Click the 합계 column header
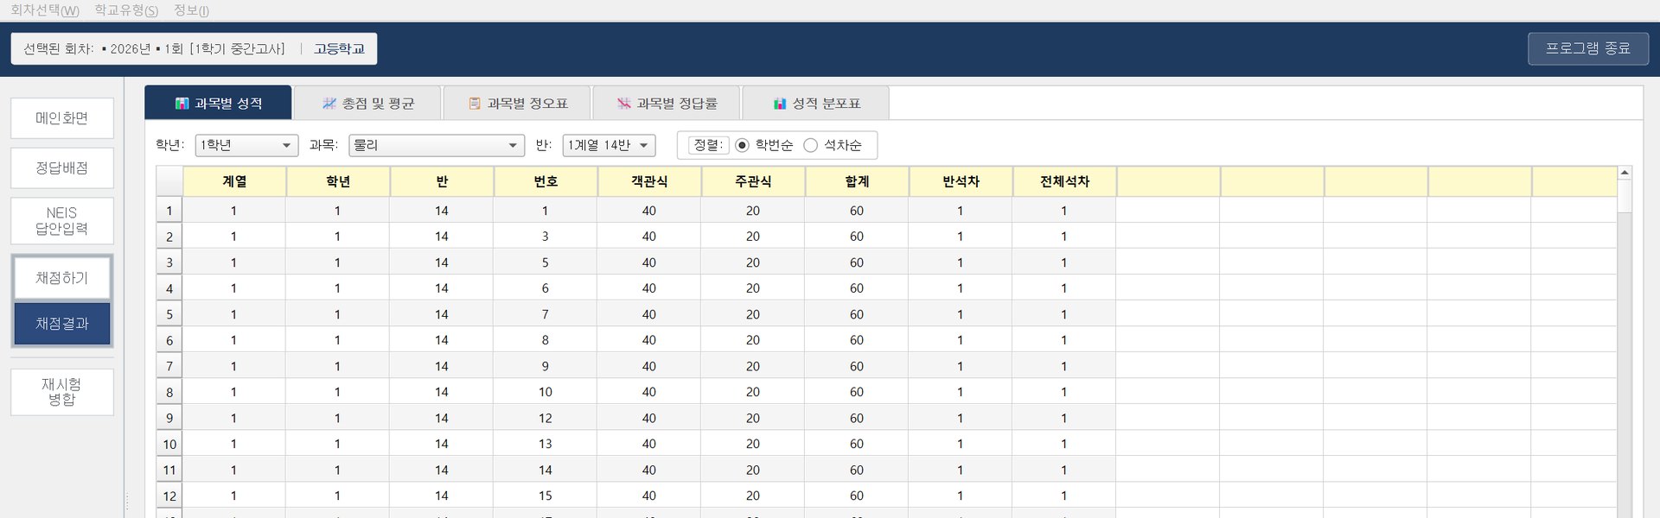1660x518 pixels. coord(857,181)
